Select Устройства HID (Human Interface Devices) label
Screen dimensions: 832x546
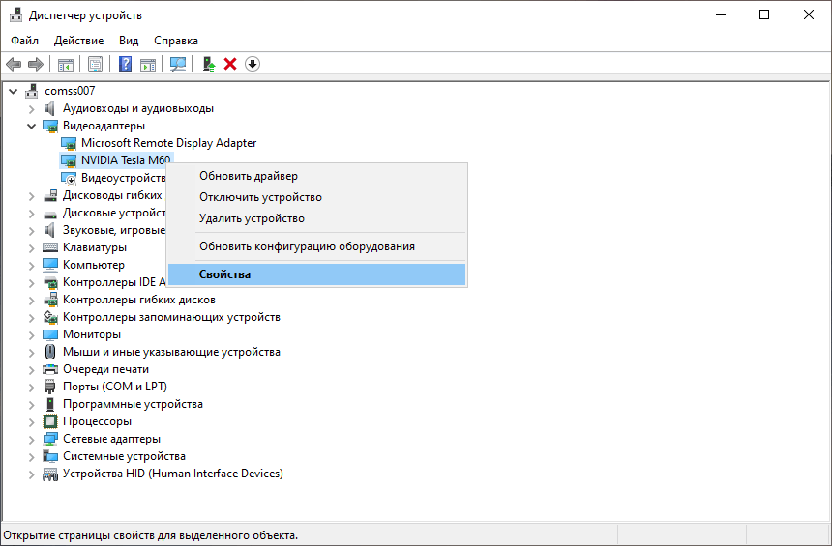(173, 474)
